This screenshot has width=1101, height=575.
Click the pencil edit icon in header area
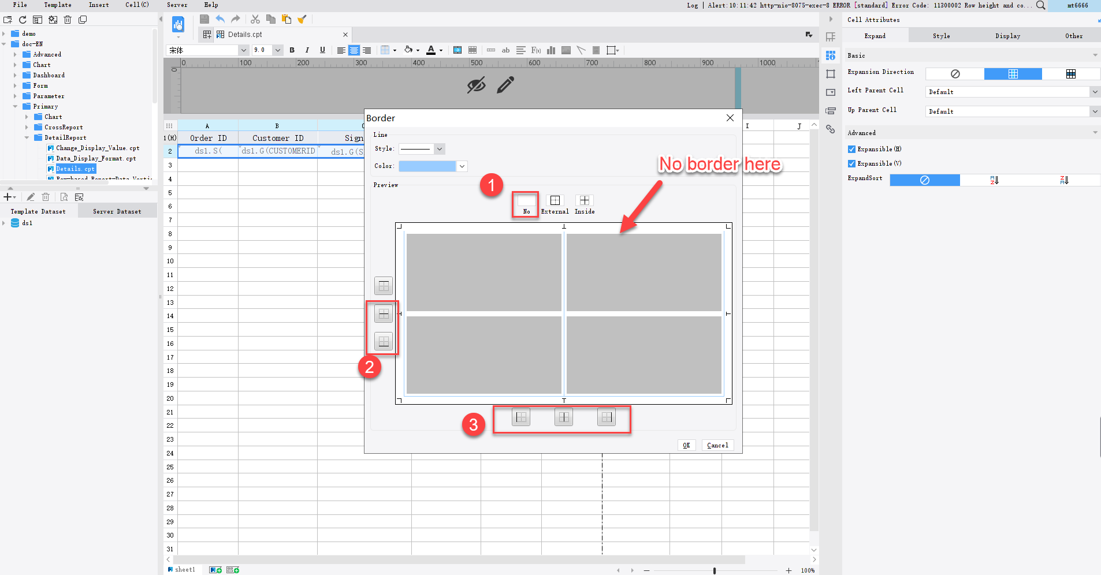505,85
